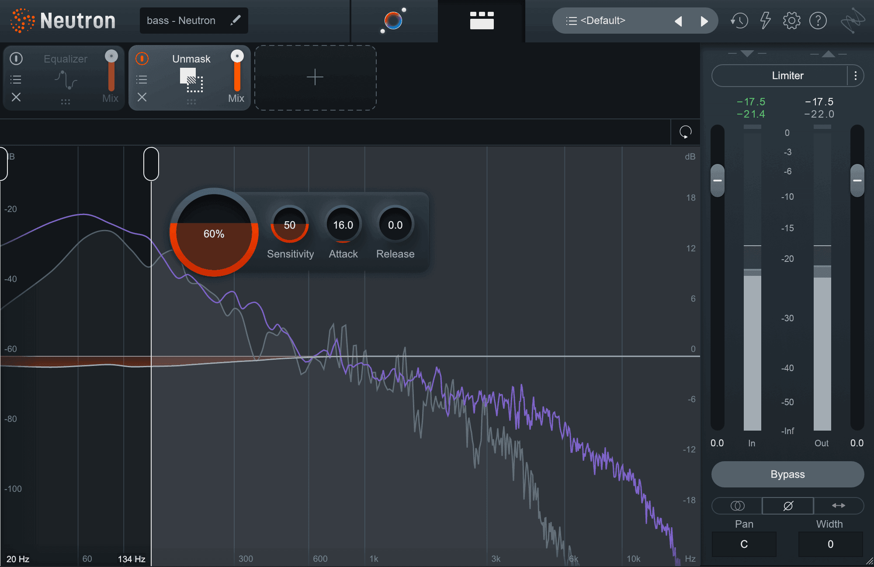Open the Limiter button
The width and height of the screenshot is (874, 567).
780,76
